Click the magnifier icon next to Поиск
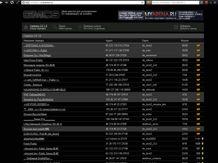Screen dimensions: 218x163 [x=55, y=27]
